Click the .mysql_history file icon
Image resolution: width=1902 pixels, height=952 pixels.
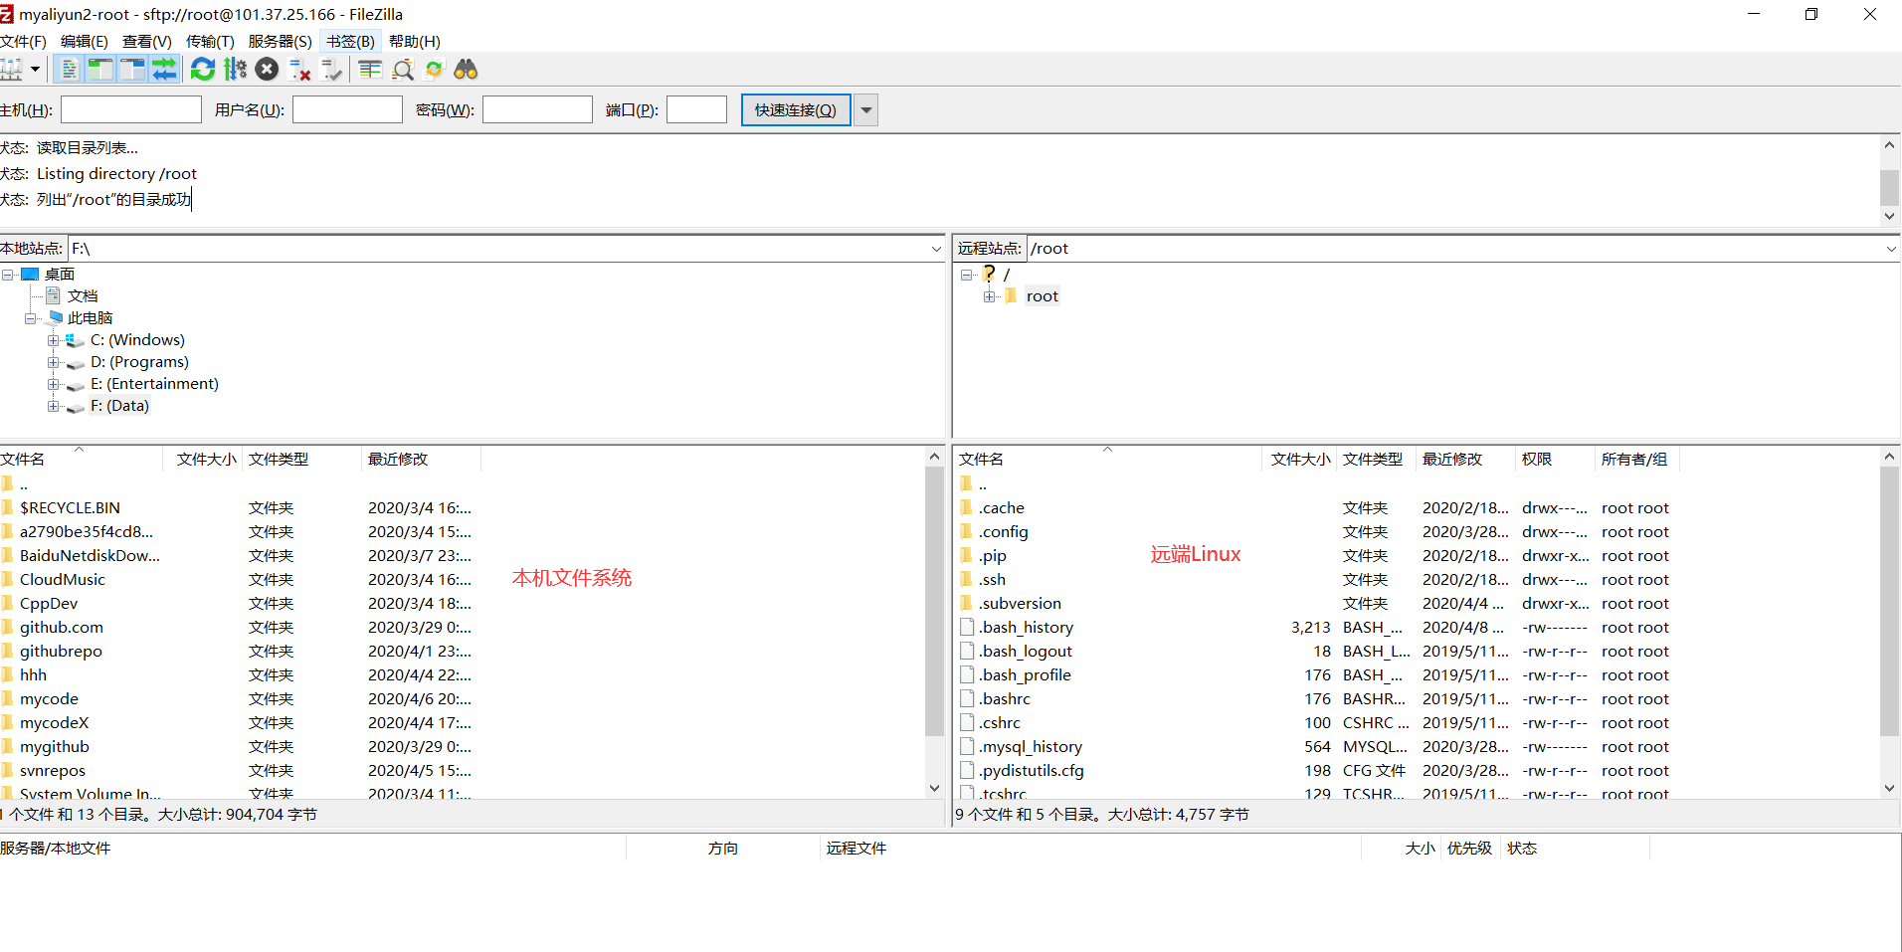[x=967, y=746]
